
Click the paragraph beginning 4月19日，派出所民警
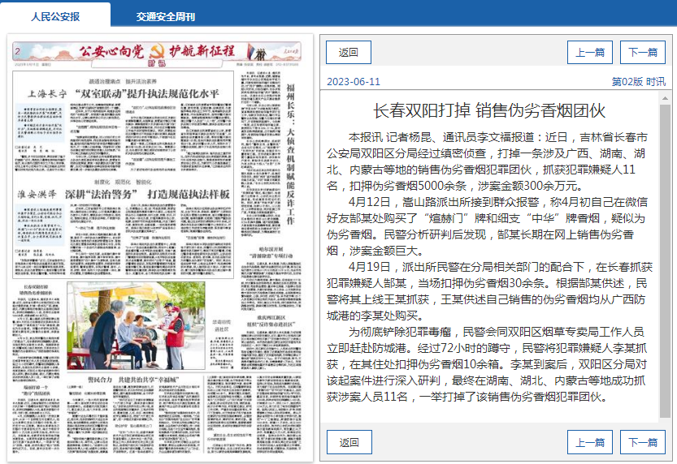[489, 291]
